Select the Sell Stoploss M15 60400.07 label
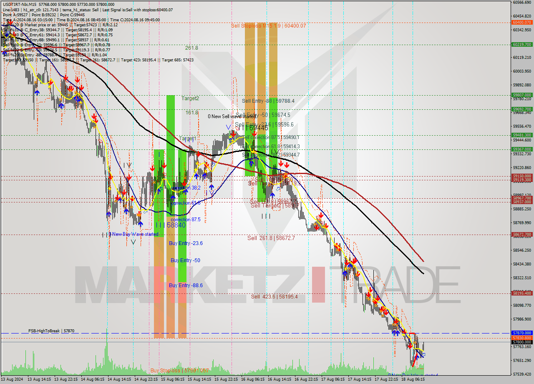 click(269, 26)
